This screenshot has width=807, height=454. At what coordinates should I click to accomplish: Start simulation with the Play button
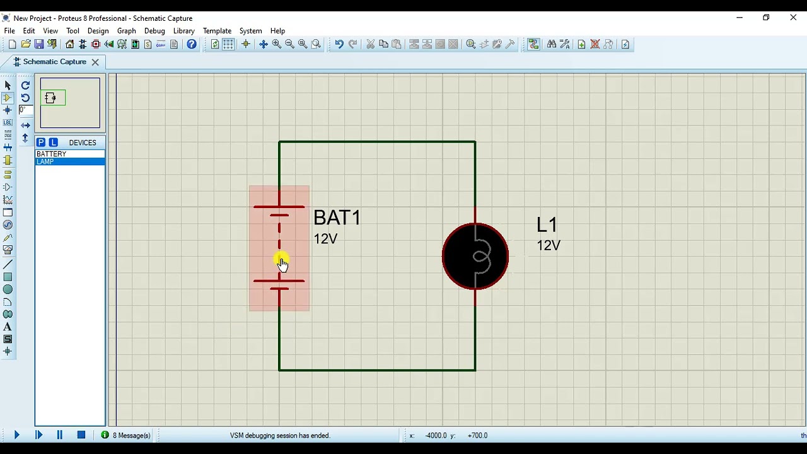(x=16, y=435)
